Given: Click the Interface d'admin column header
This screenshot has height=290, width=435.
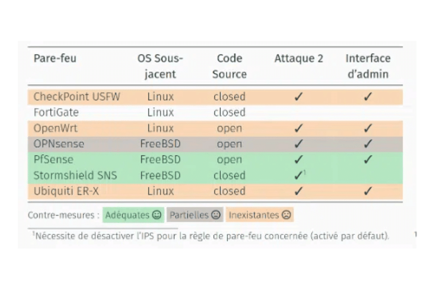Looking at the screenshot, I should click(x=368, y=66).
